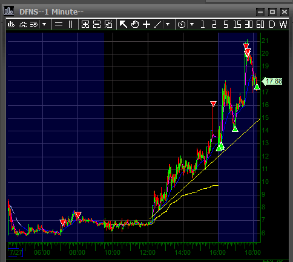
Task: Click the chart settings icon with lines
Action: (x=34, y=25)
